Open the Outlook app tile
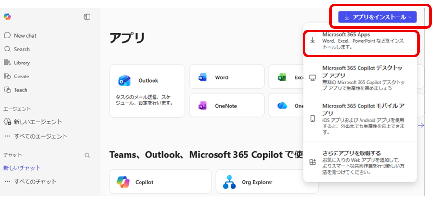 (147, 91)
